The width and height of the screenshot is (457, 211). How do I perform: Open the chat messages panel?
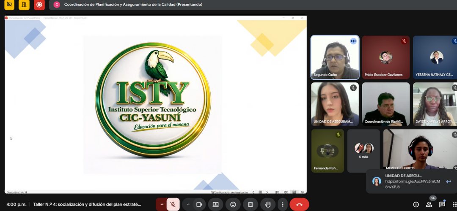(442, 204)
